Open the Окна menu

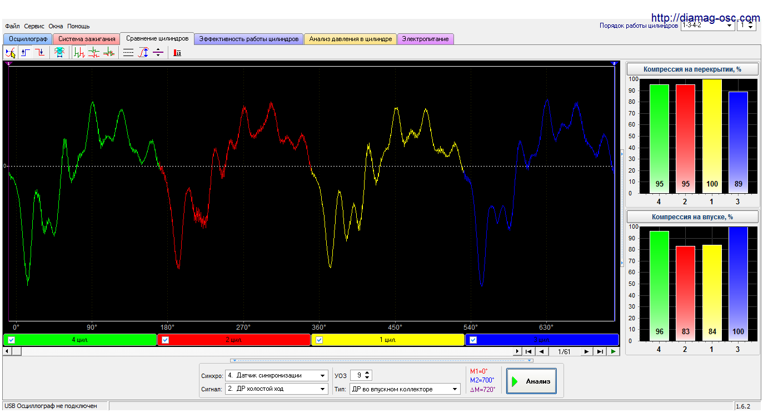(x=56, y=26)
